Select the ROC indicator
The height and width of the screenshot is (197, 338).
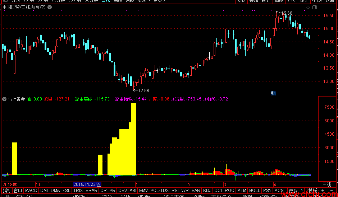[x=229, y=190]
